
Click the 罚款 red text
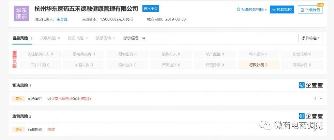coord(51,129)
